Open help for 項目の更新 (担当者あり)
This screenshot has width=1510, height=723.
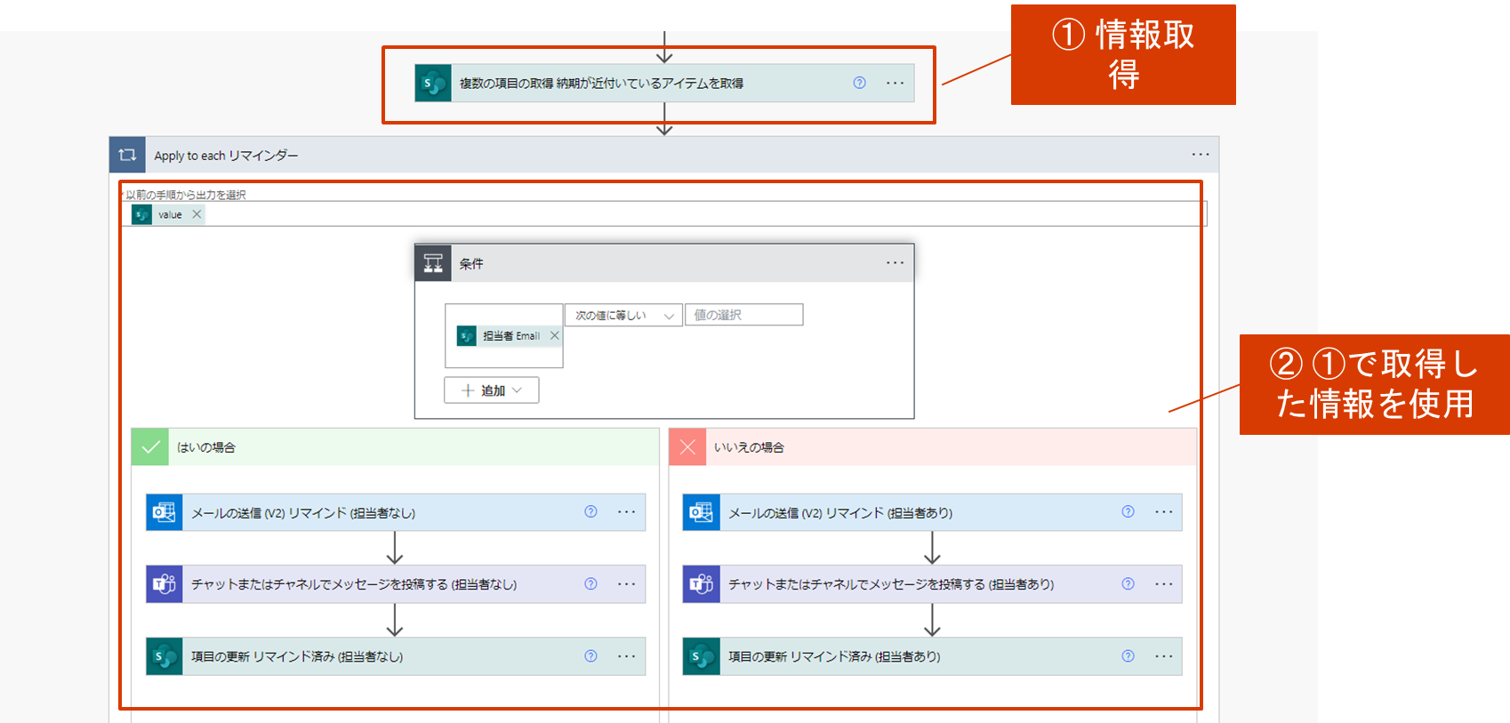[x=1128, y=655]
